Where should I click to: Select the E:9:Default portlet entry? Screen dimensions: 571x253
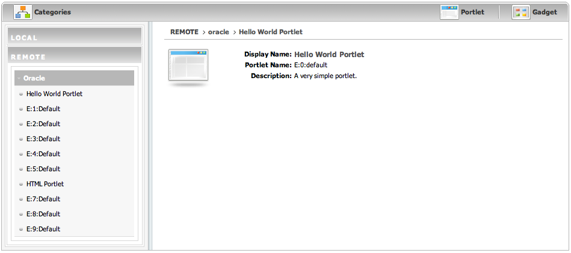43,229
